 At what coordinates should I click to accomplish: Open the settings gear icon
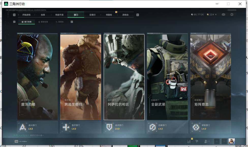pyautogui.click(x=232, y=14)
